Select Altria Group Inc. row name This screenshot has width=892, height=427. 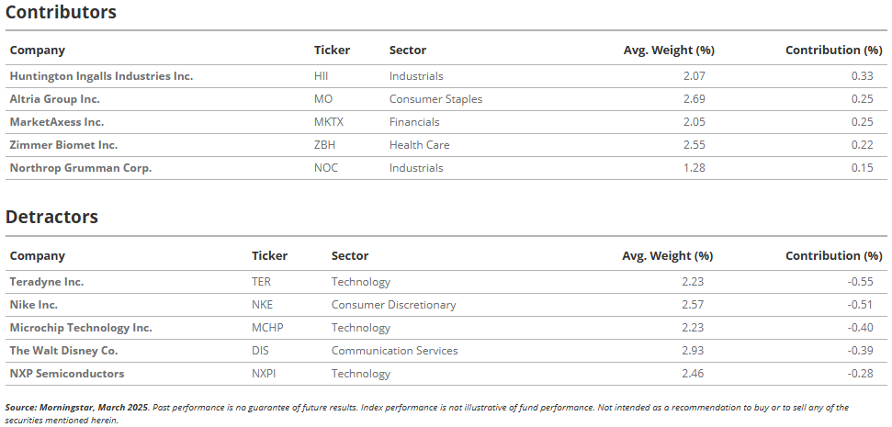[54, 99]
